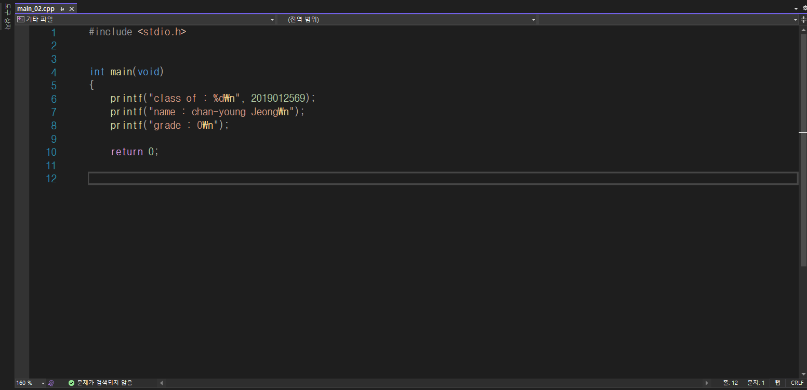
Task: Click the horizontal scrollbar left arrow
Action: pyautogui.click(x=161, y=383)
